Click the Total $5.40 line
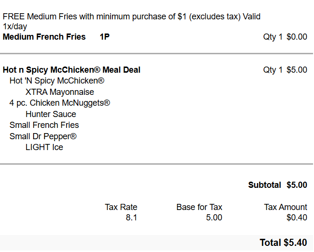 (x=283, y=243)
